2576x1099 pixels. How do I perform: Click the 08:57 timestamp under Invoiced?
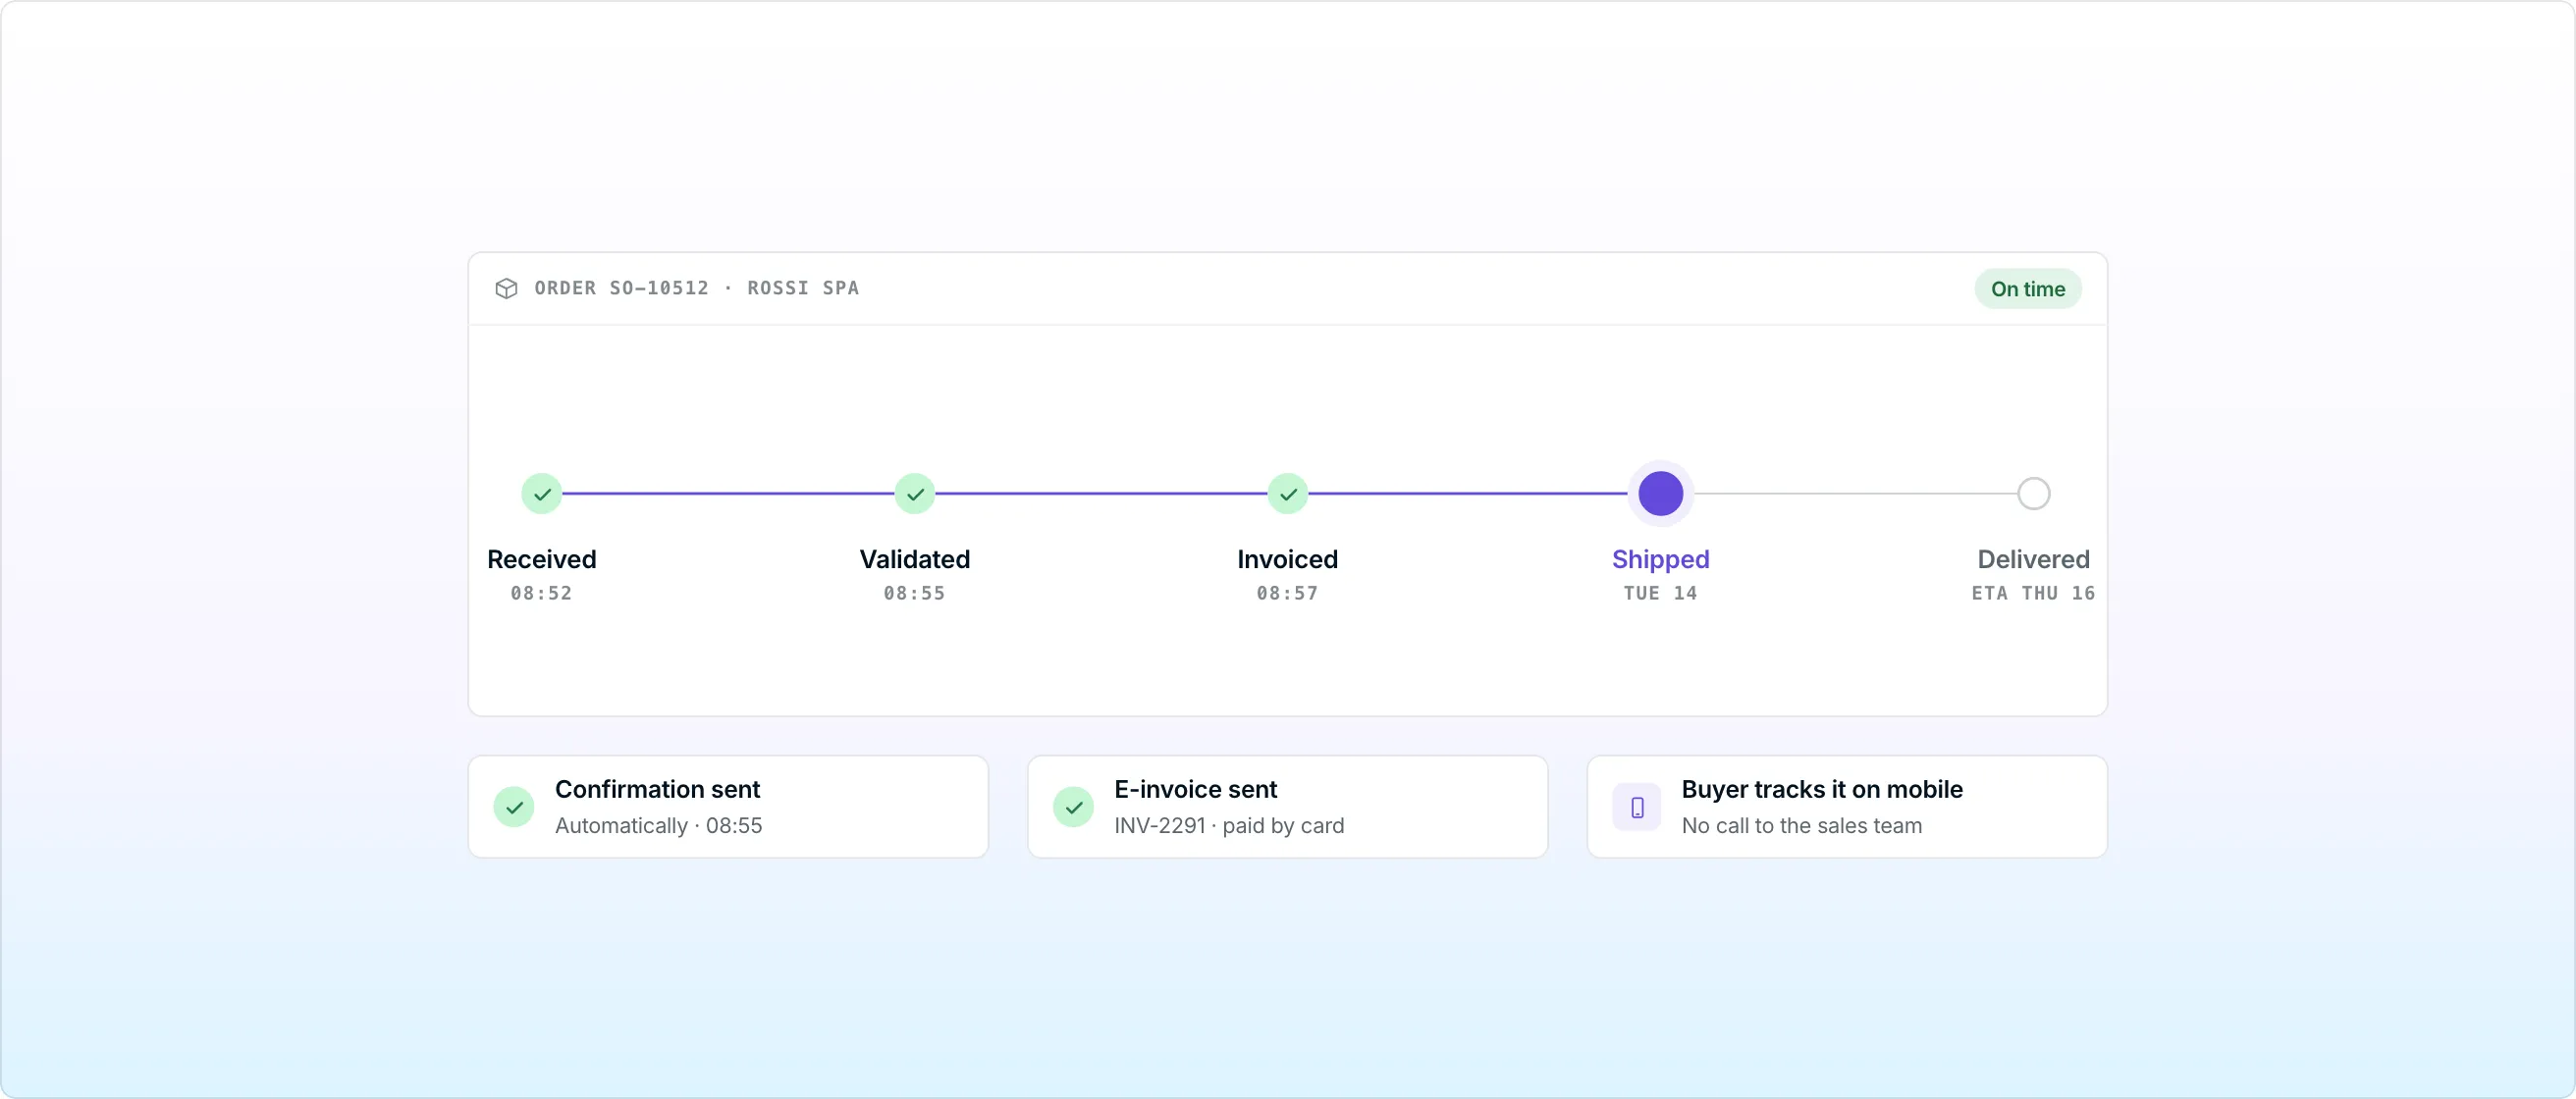[x=1288, y=594]
